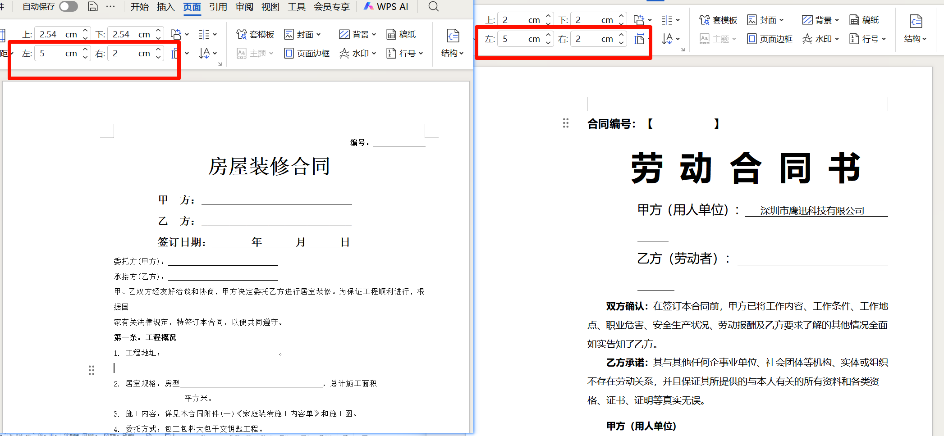Screen dimensions: 944x436
Task: Open 背景 dropdown in left window
Action: click(x=357, y=34)
